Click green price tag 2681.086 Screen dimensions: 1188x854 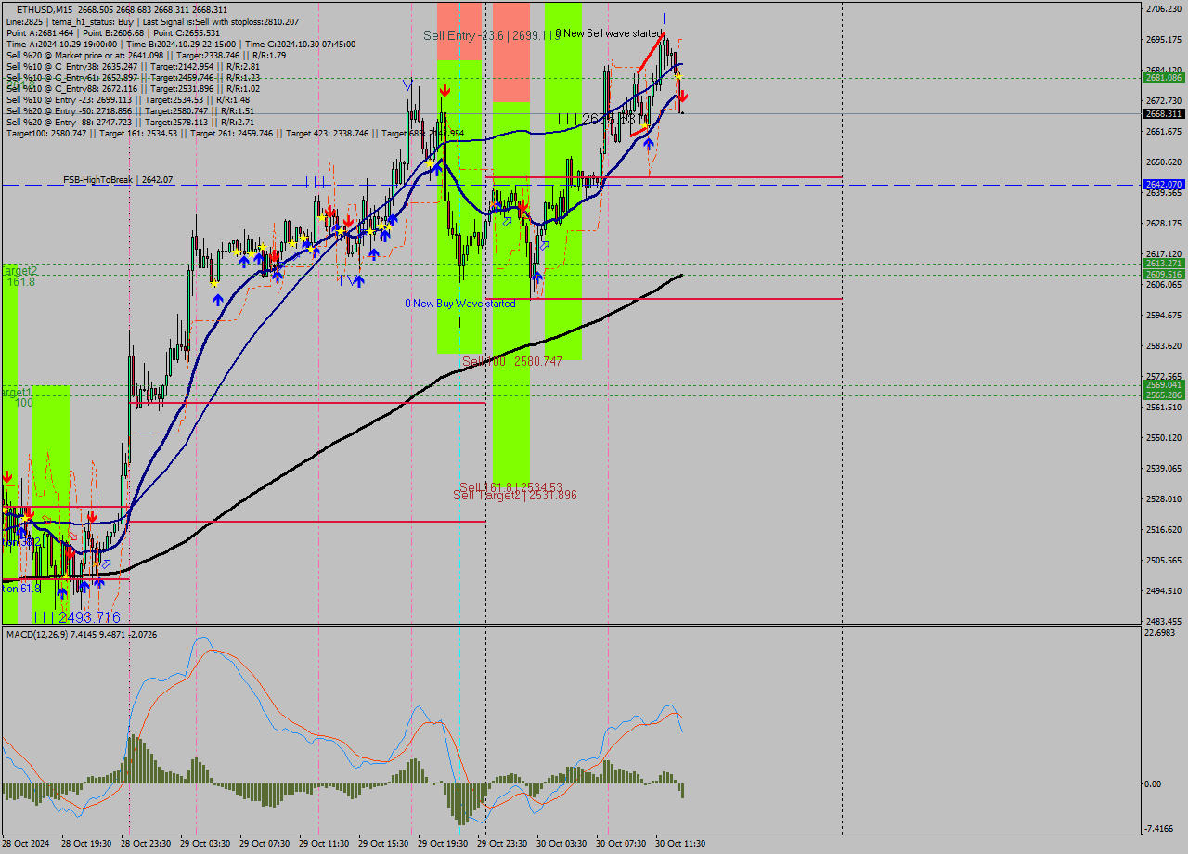pos(1163,78)
